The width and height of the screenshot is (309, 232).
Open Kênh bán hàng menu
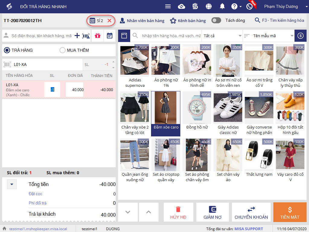(188, 21)
